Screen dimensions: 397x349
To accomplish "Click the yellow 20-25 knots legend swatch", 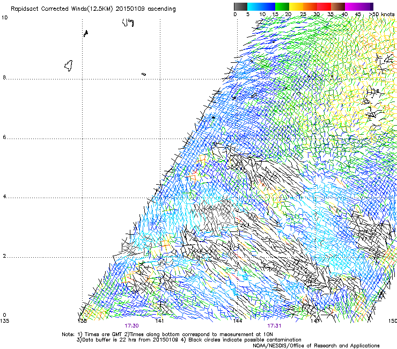I will 296,6.
